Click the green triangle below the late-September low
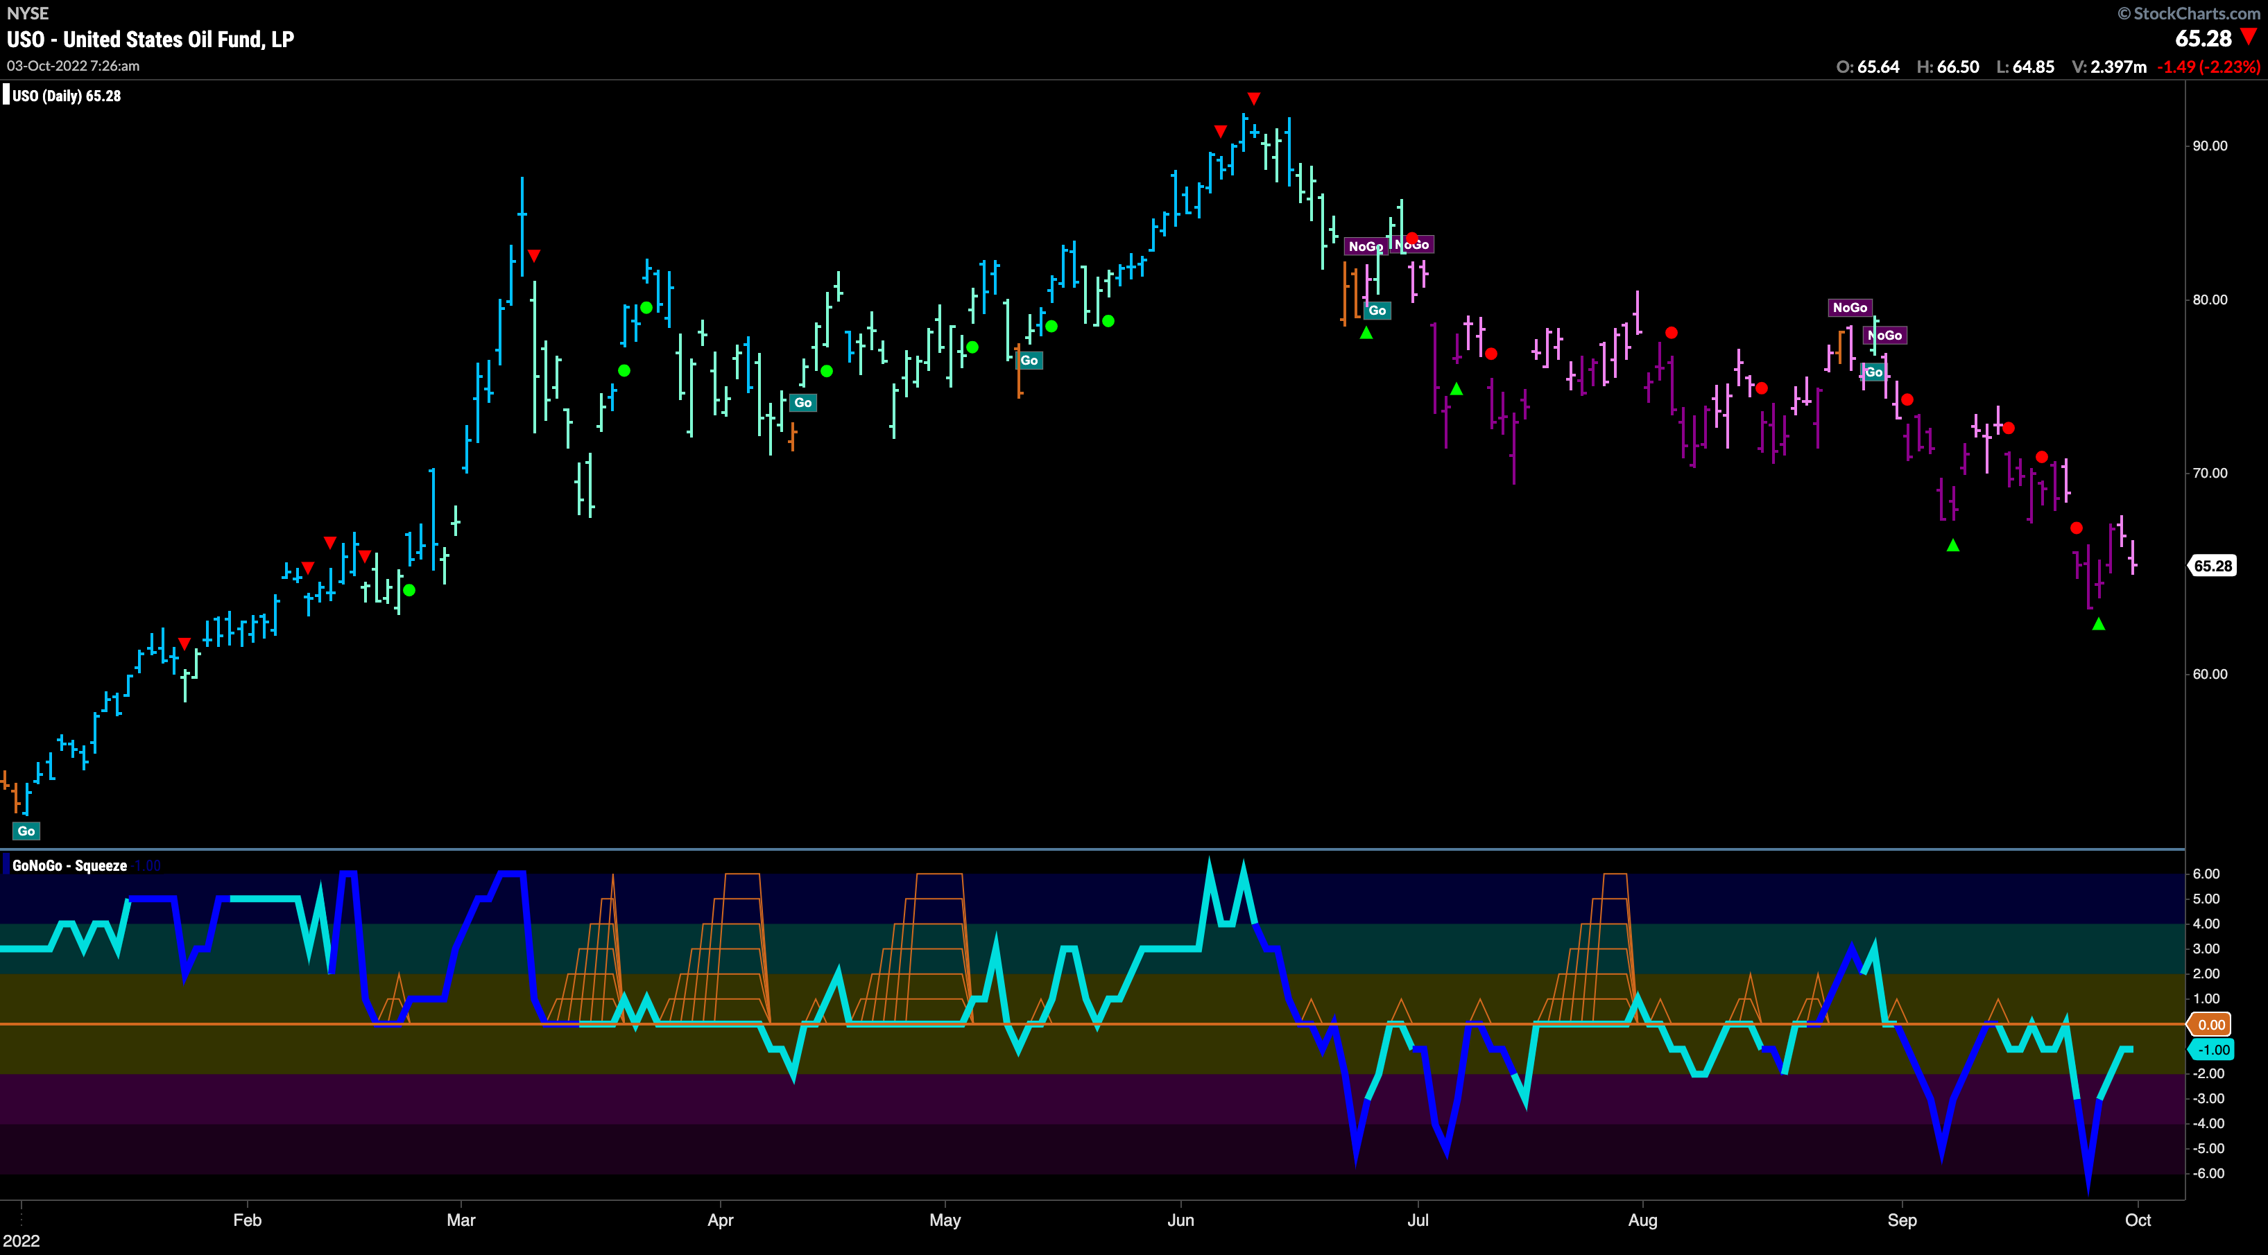Screen dimensions: 2268x1255 pos(2099,624)
